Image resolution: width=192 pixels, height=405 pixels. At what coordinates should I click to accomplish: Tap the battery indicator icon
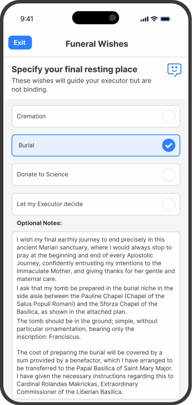[166, 19]
